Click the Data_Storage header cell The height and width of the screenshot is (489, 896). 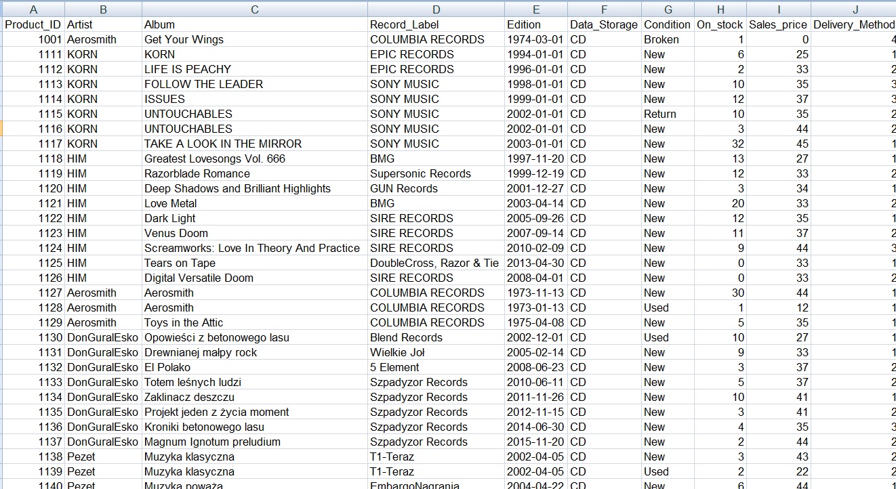pos(603,24)
